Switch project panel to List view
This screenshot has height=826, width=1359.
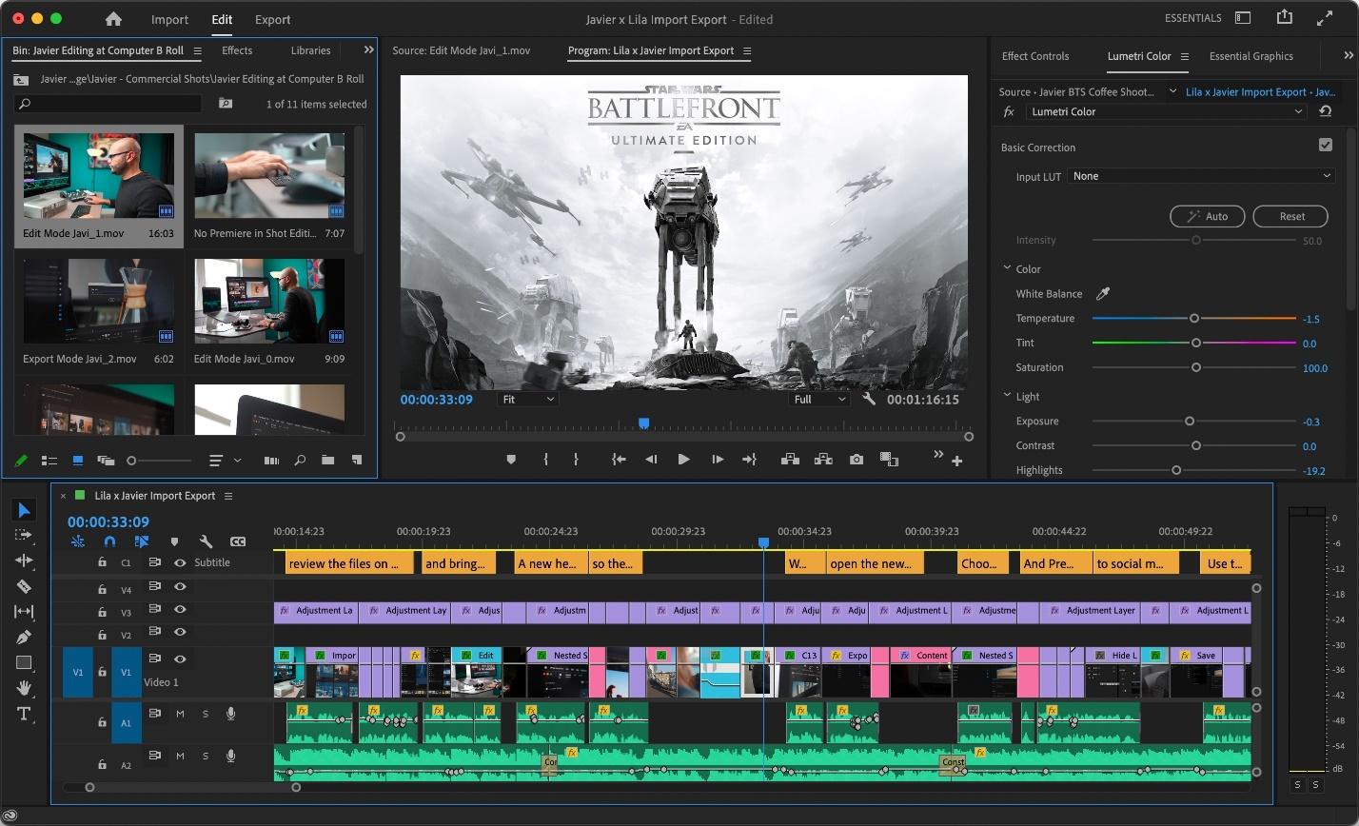(x=49, y=461)
